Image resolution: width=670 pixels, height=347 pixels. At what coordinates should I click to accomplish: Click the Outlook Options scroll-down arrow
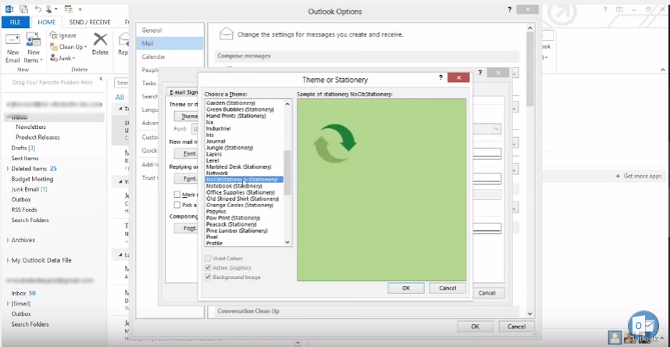pos(530,313)
